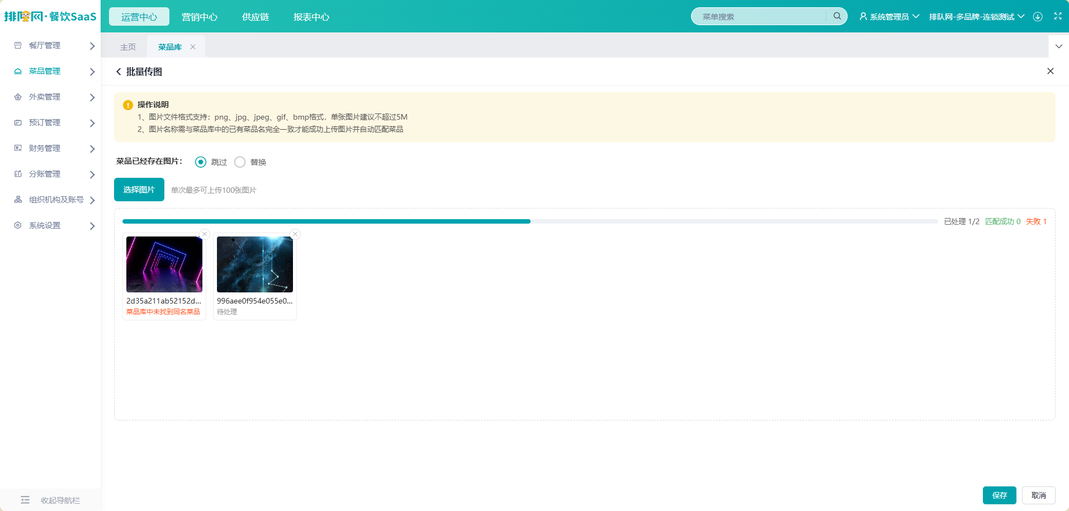The width and height of the screenshot is (1069, 511).
Task: Open the 报表中心 top menu
Action: coord(311,17)
